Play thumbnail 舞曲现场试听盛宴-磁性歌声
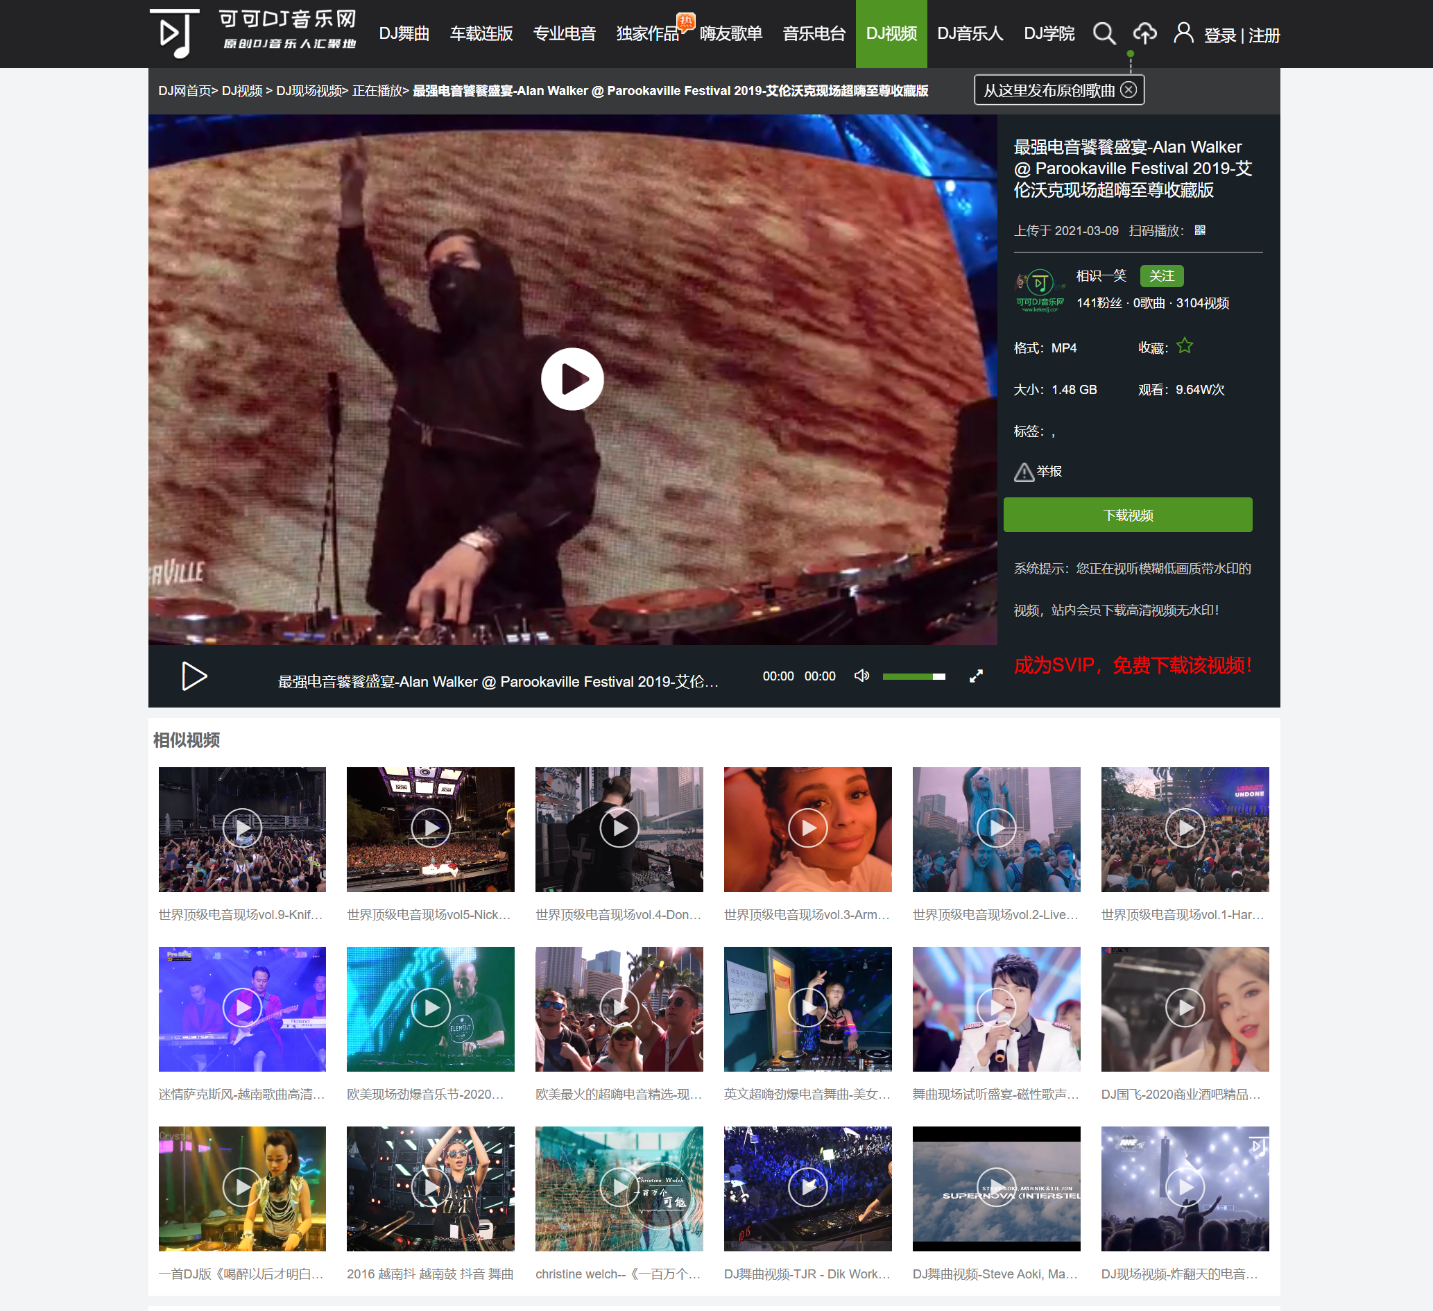 [x=996, y=1009]
